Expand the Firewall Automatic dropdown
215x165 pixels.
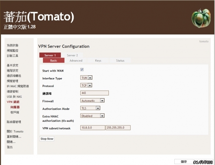pos(92,100)
